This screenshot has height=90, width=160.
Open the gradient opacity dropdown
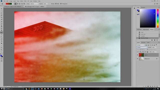[x=47, y=4]
